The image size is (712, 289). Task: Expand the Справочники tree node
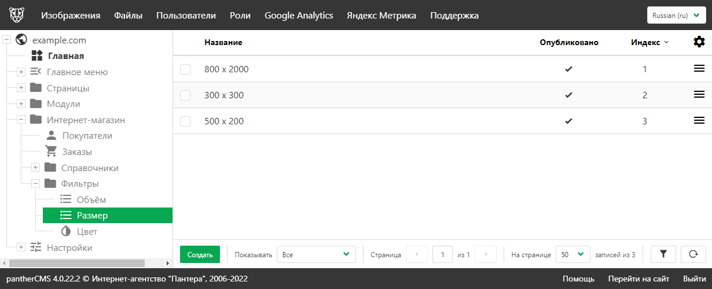[35, 168]
